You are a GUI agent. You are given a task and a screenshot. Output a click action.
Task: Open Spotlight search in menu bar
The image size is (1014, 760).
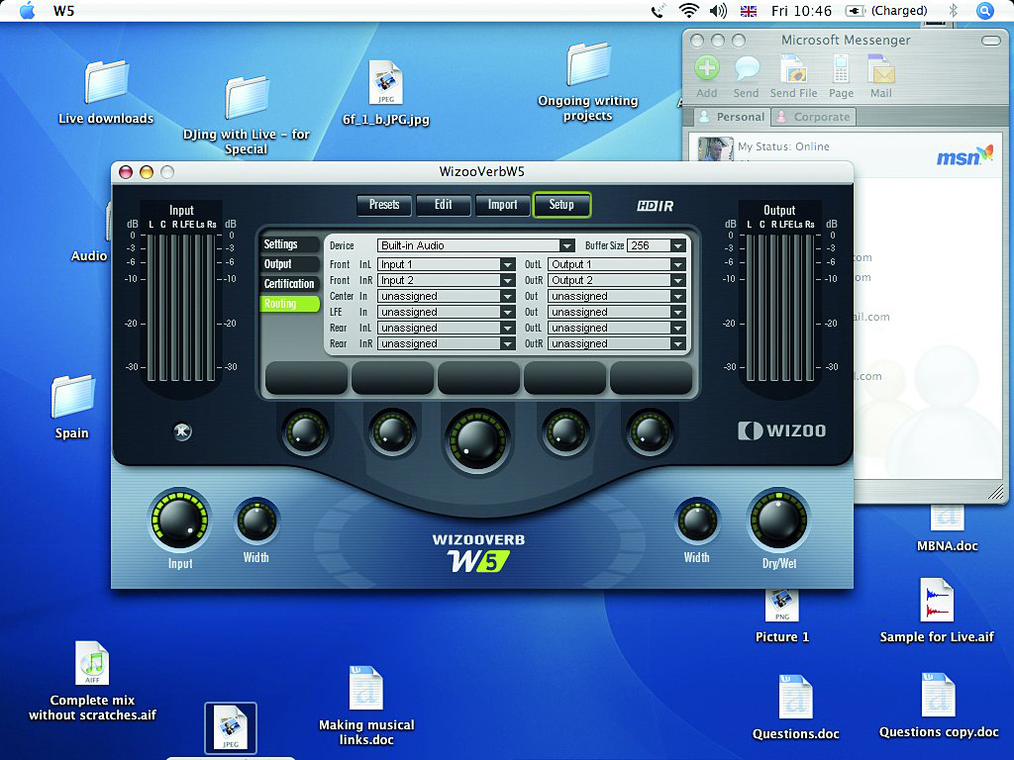coord(985,11)
